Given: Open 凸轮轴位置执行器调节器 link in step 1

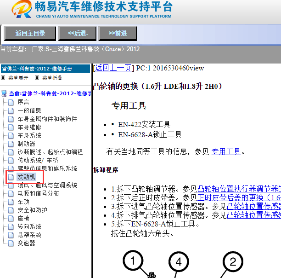Looking at the screenshot, I should [239, 189].
